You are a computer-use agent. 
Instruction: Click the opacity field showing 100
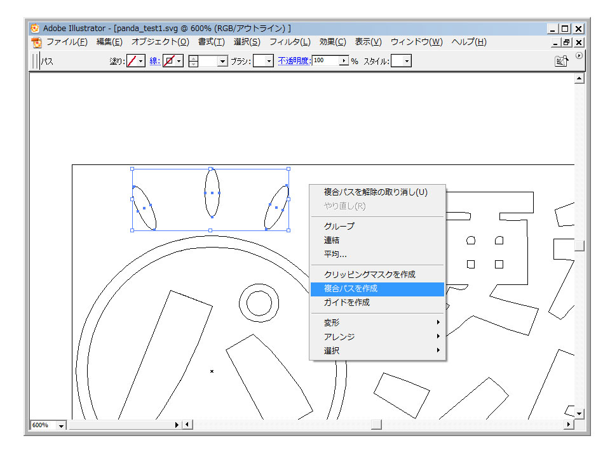coord(325,61)
